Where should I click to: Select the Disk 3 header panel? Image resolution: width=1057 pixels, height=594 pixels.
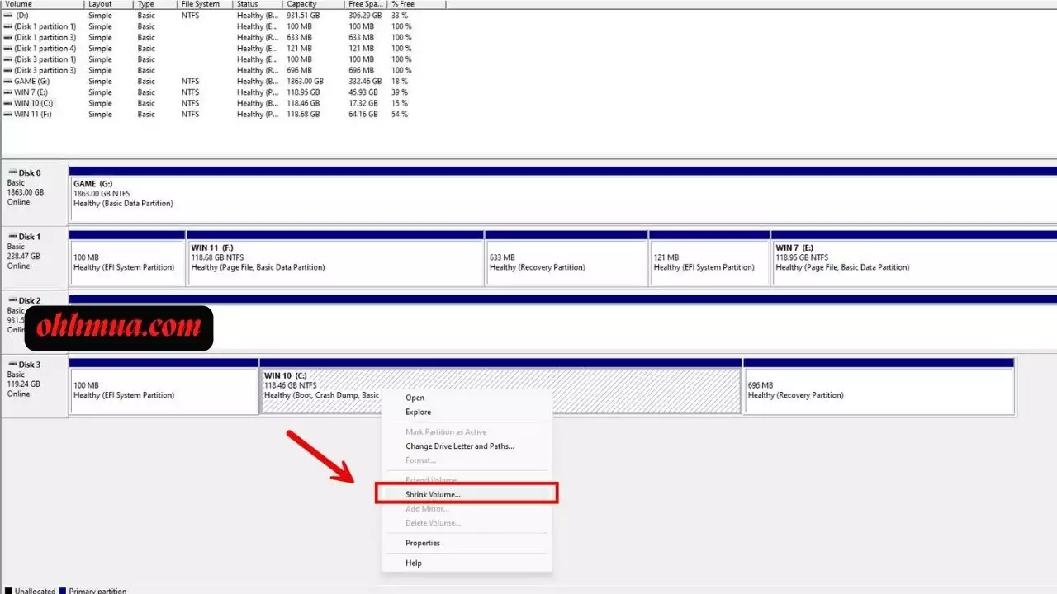tap(34, 386)
